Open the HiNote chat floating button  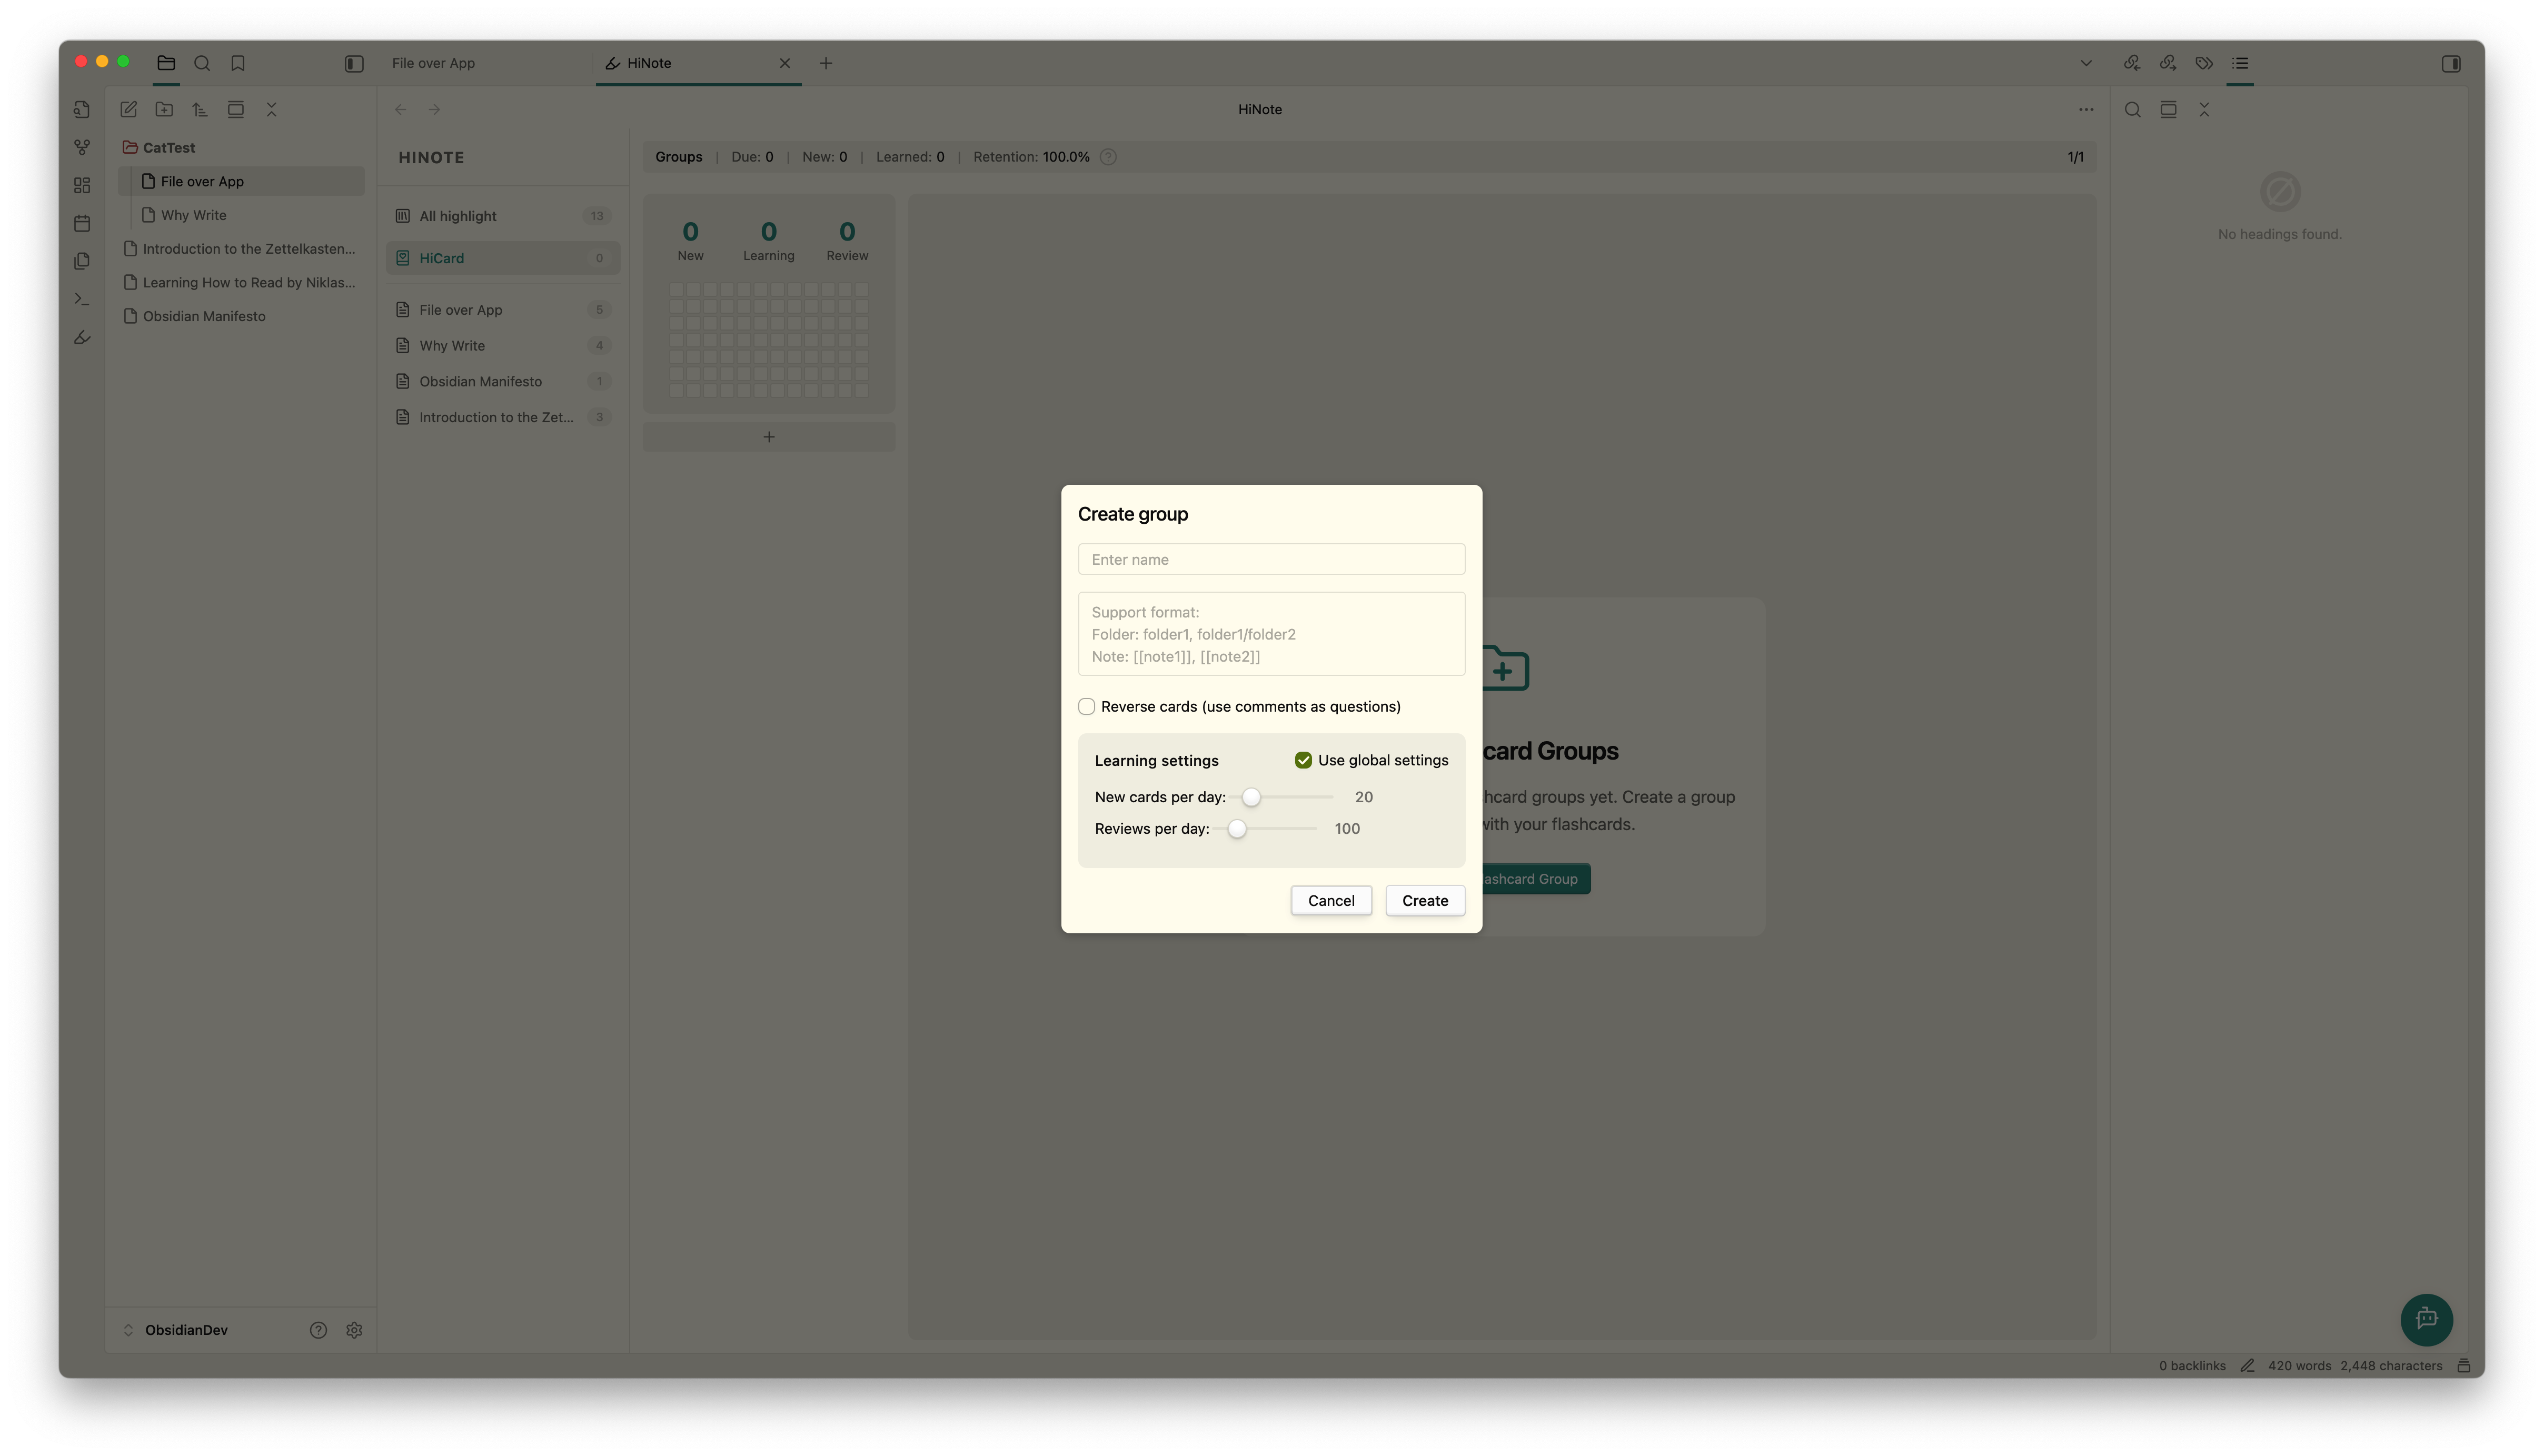[2426, 1319]
